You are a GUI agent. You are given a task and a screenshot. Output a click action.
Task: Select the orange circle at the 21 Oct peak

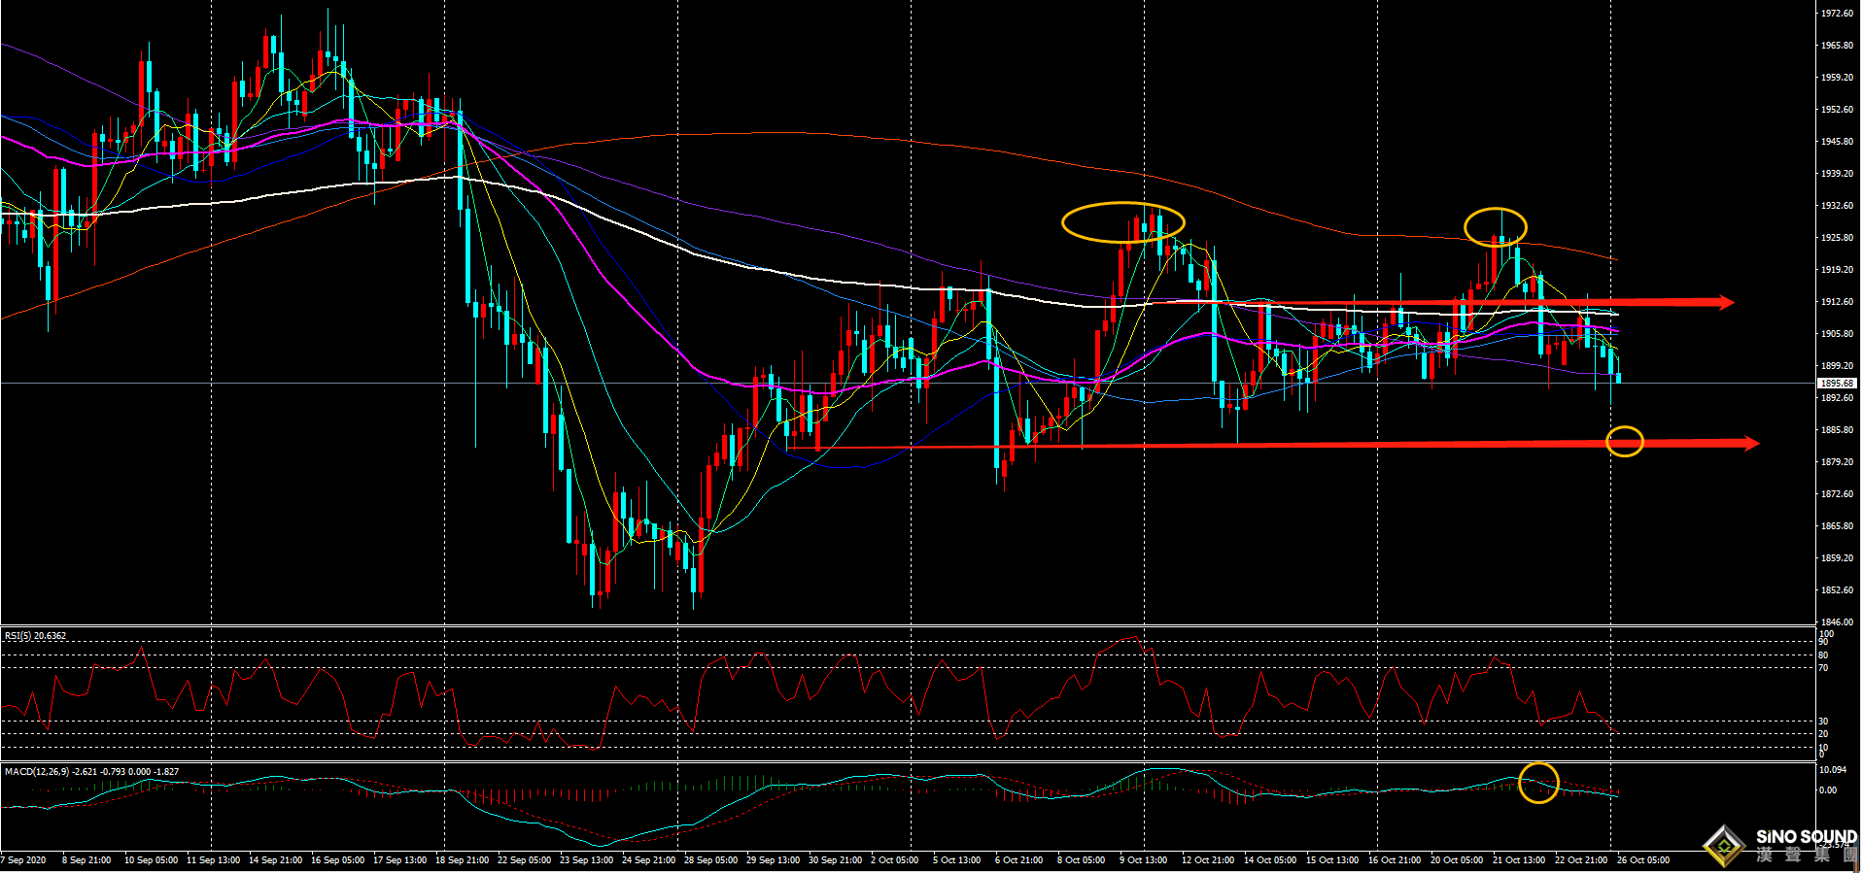pyautogui.click(x=1496, y=226)
